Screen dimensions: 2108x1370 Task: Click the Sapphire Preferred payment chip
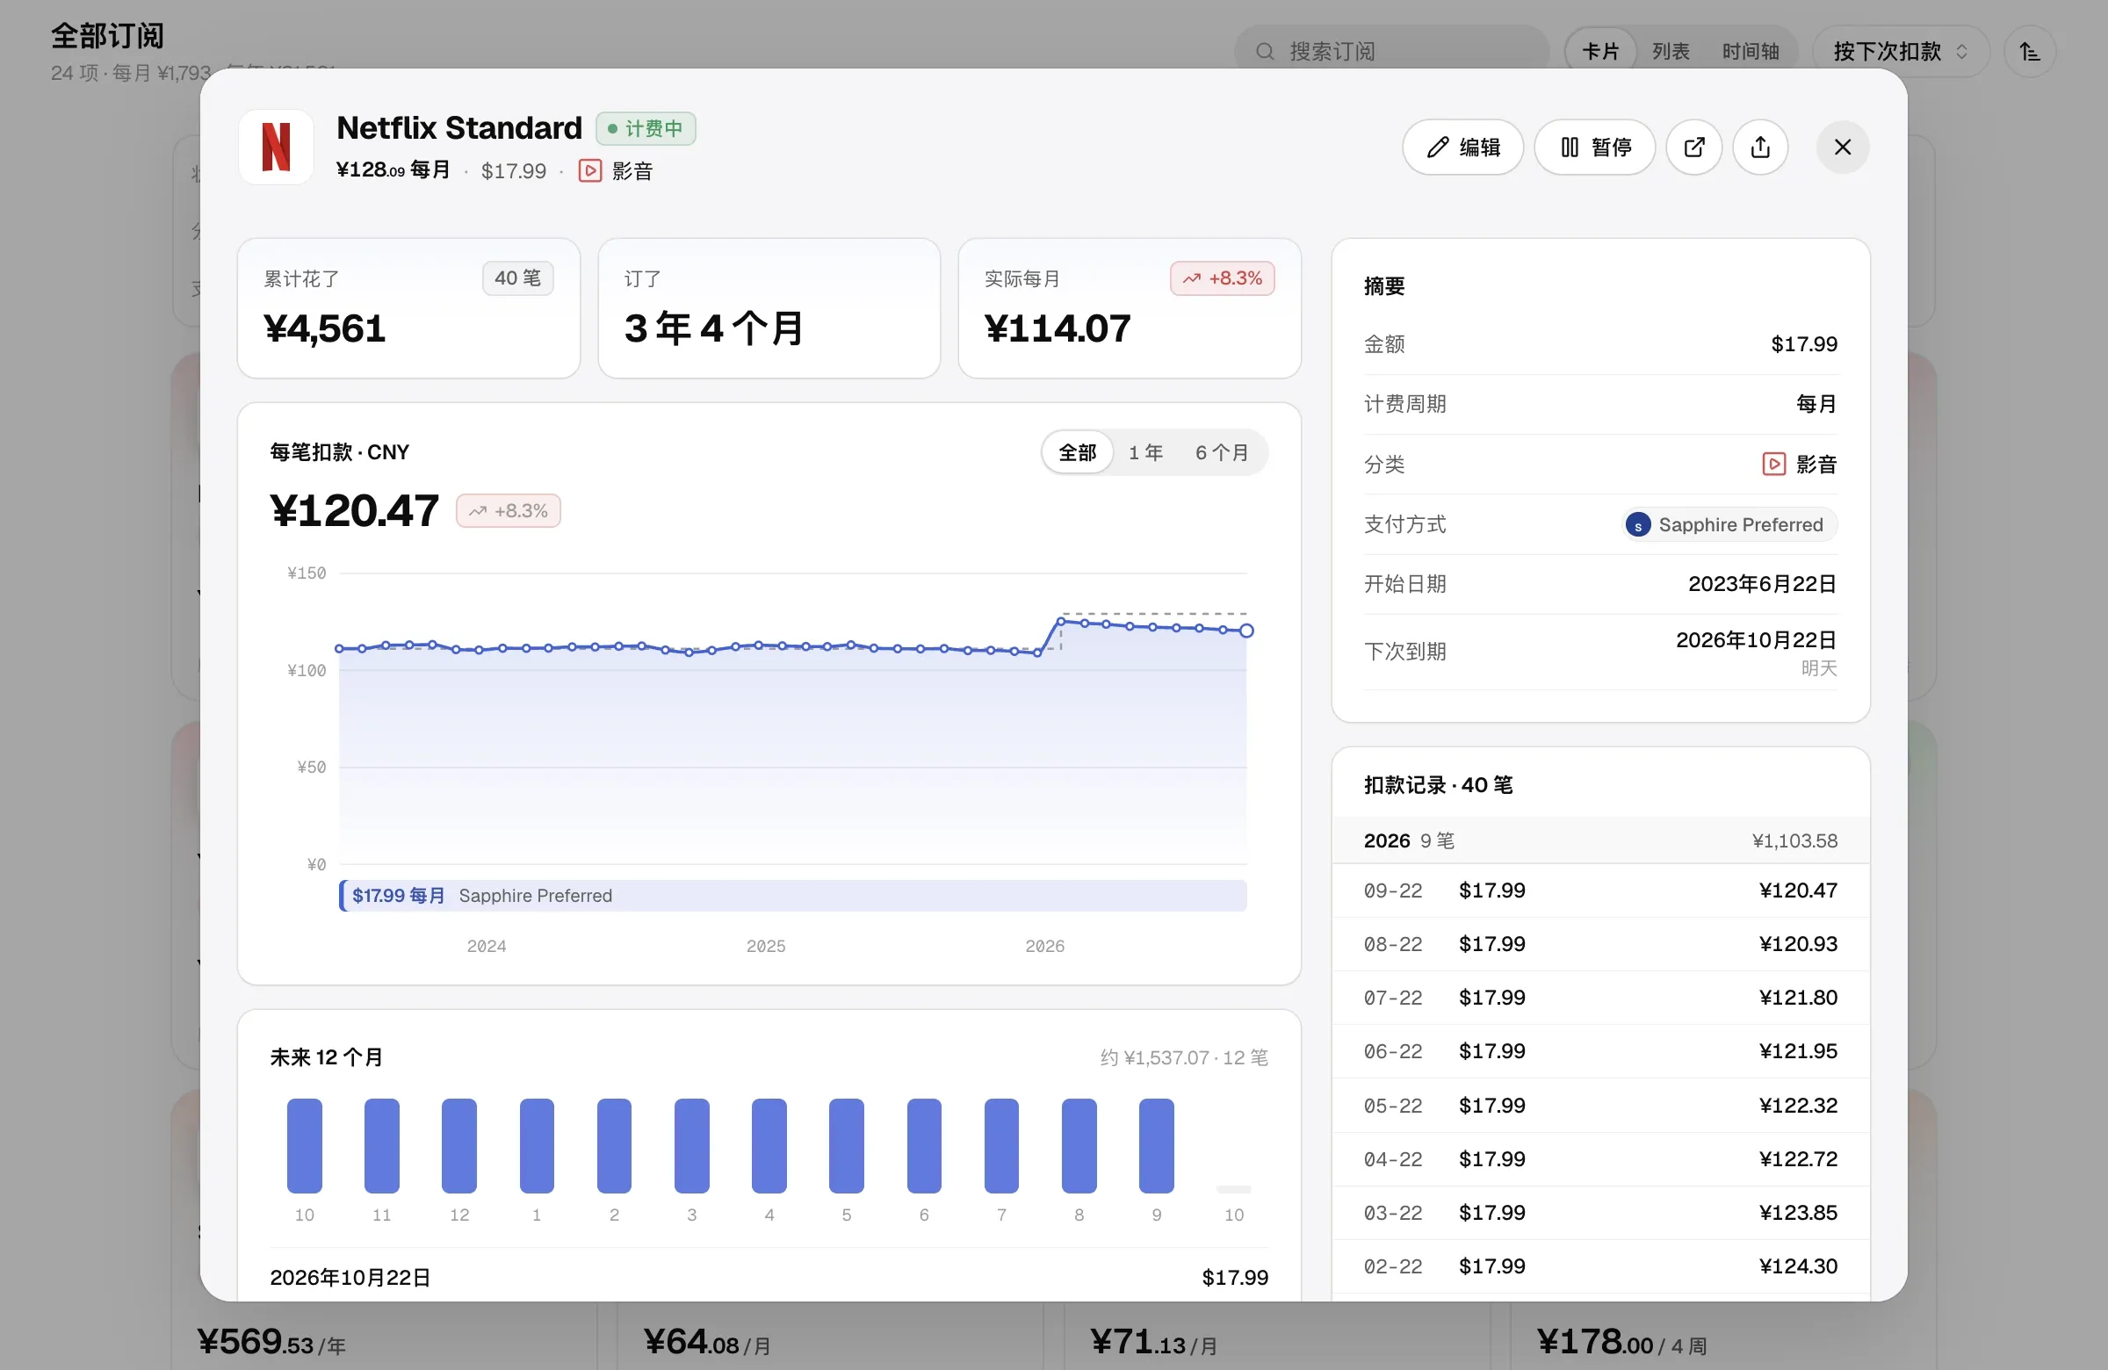coord(1729,525)
